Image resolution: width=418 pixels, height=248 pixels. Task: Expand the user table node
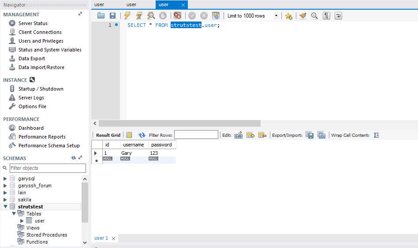[x=22, y=221]
